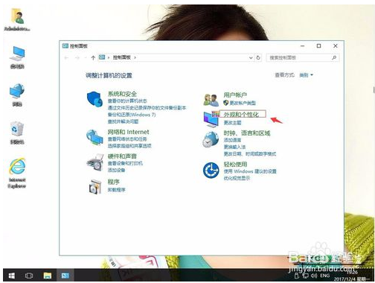Click the homegroup and sharing options link
Screen dimensions: 375x283
pyautogui.click(x=129, y=146)
